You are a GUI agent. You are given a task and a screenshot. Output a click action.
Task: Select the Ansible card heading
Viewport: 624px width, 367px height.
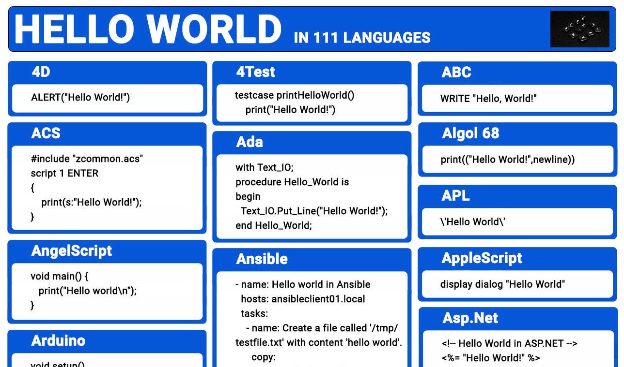[x=262, y=259]
